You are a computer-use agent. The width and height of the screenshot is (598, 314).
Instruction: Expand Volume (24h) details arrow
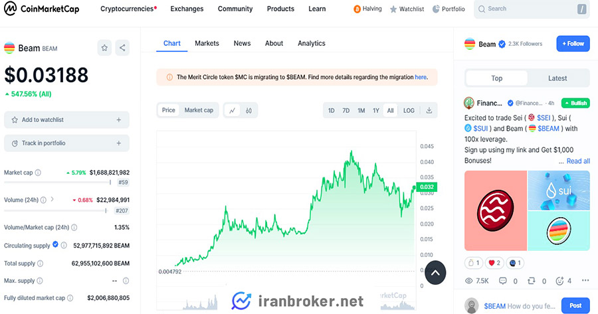(x=52, y=199)
